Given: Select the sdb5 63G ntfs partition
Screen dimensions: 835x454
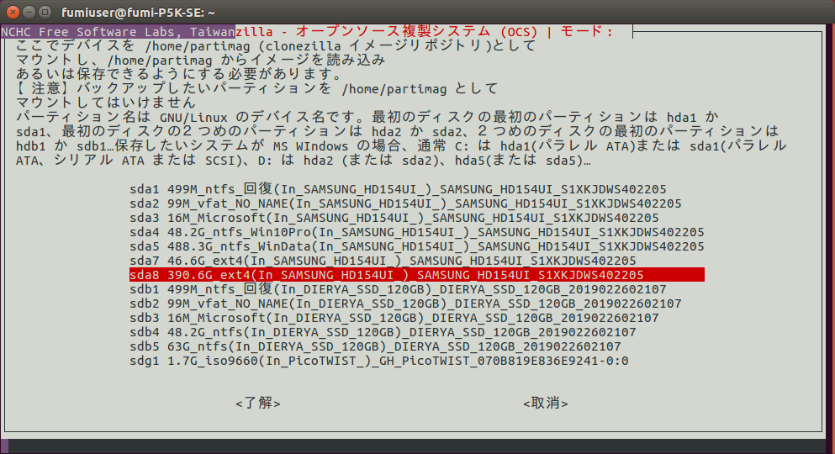Looking at the screenshot, I should pos(375,346).
